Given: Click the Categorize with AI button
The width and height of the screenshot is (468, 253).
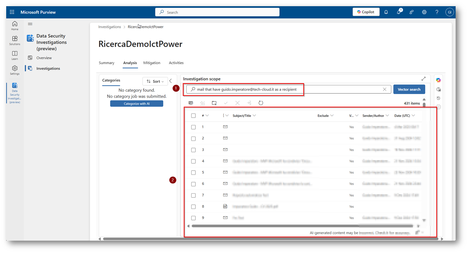Looking at the screenshot, I should click(x=137, y=104).
